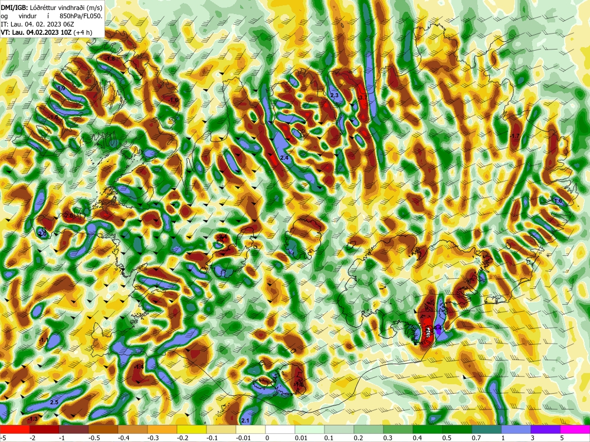Click the "-1.4" value label on the map
Screen dimensions: 590x442
click(139, 367)
